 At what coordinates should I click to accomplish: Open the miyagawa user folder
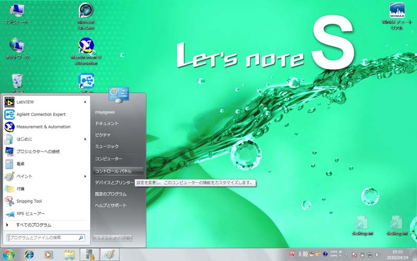[105, 112]
